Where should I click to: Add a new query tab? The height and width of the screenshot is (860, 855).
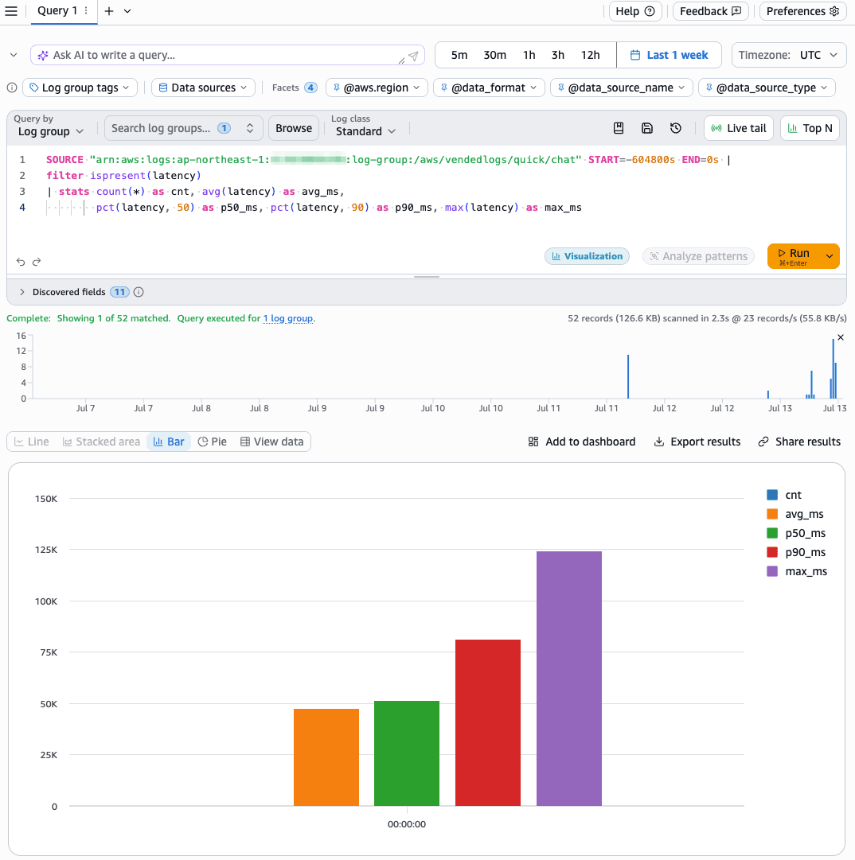pos(108,11)
